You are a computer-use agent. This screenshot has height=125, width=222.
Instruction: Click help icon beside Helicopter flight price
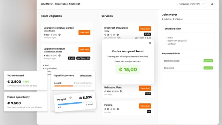pyautogui.click(x=120, y=91)
